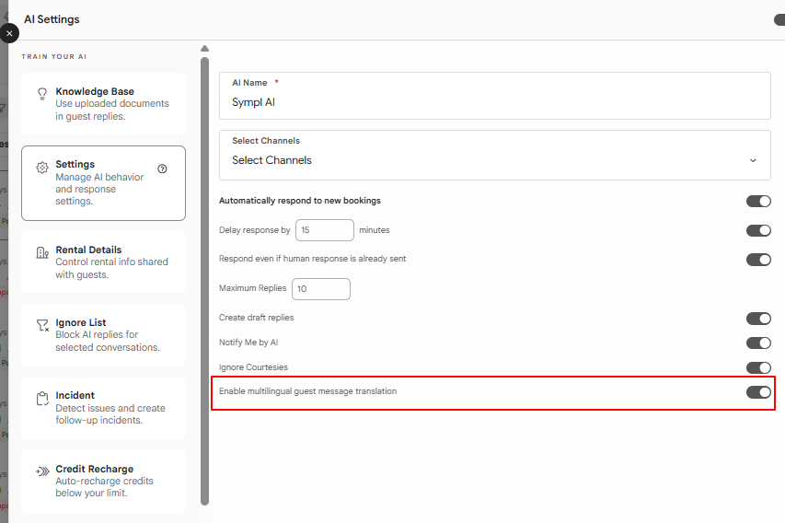Screen dimensions: 785x523
Task: Click the Credit Recharge arrows icon
Action: (x=42, y=471)
